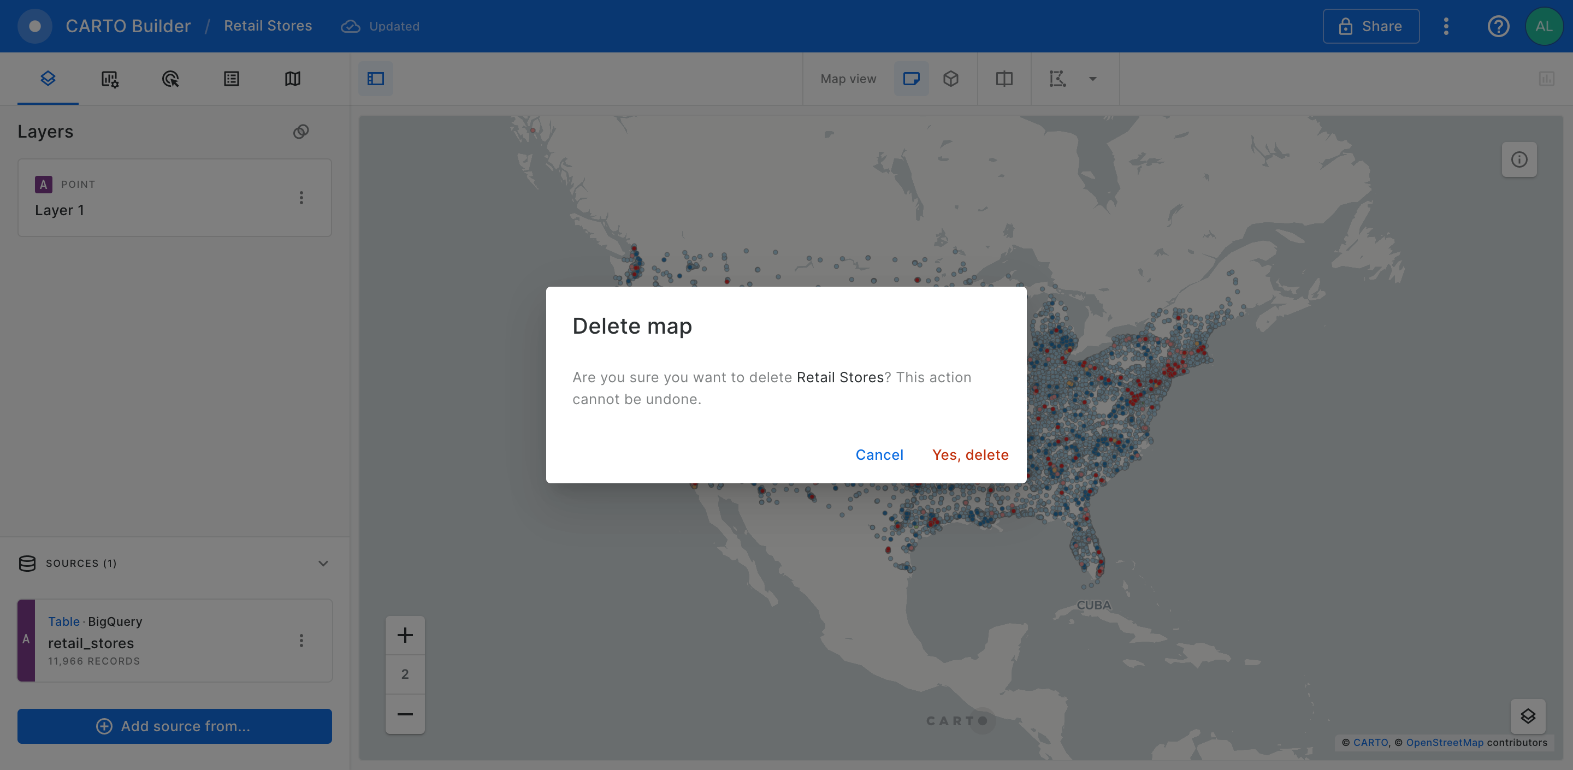The height and width of the screenshot is (770, 1573).
Task: Open Layer 1 options menu
Action: pos(301,198)
